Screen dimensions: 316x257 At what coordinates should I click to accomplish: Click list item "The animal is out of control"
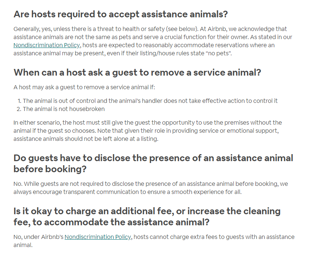tap(150, 101)
